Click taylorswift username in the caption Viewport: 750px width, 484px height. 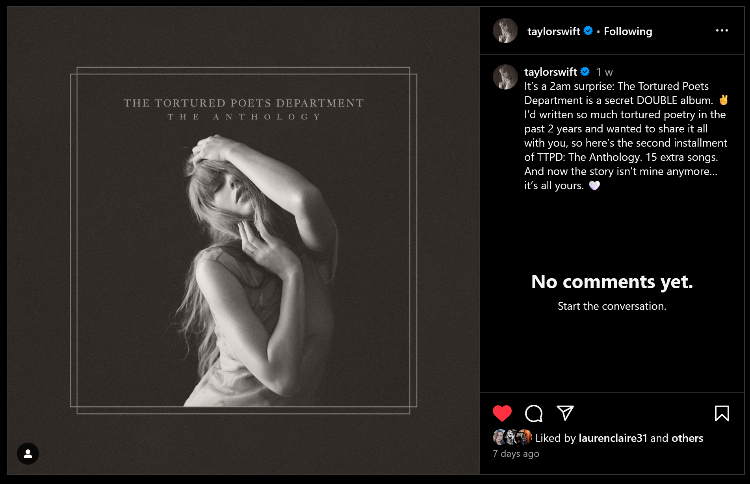pyautogui.click(x=550, y=72)
